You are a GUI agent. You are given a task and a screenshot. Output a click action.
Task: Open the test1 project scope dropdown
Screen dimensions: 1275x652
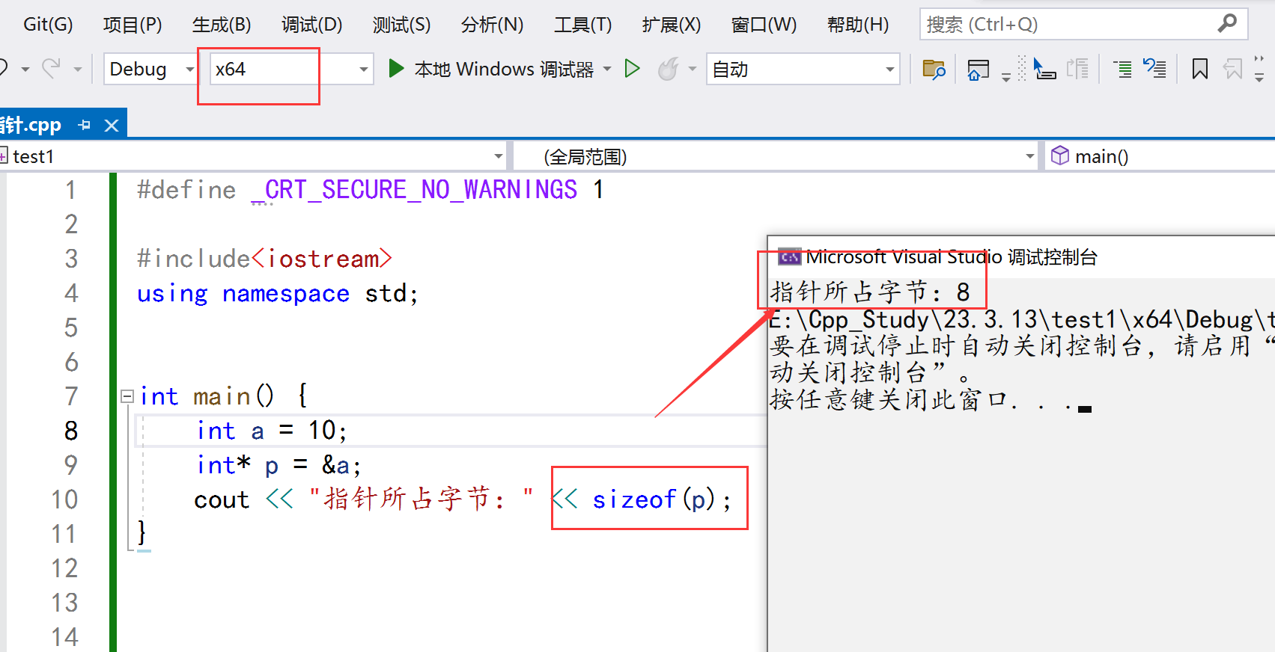253,156
